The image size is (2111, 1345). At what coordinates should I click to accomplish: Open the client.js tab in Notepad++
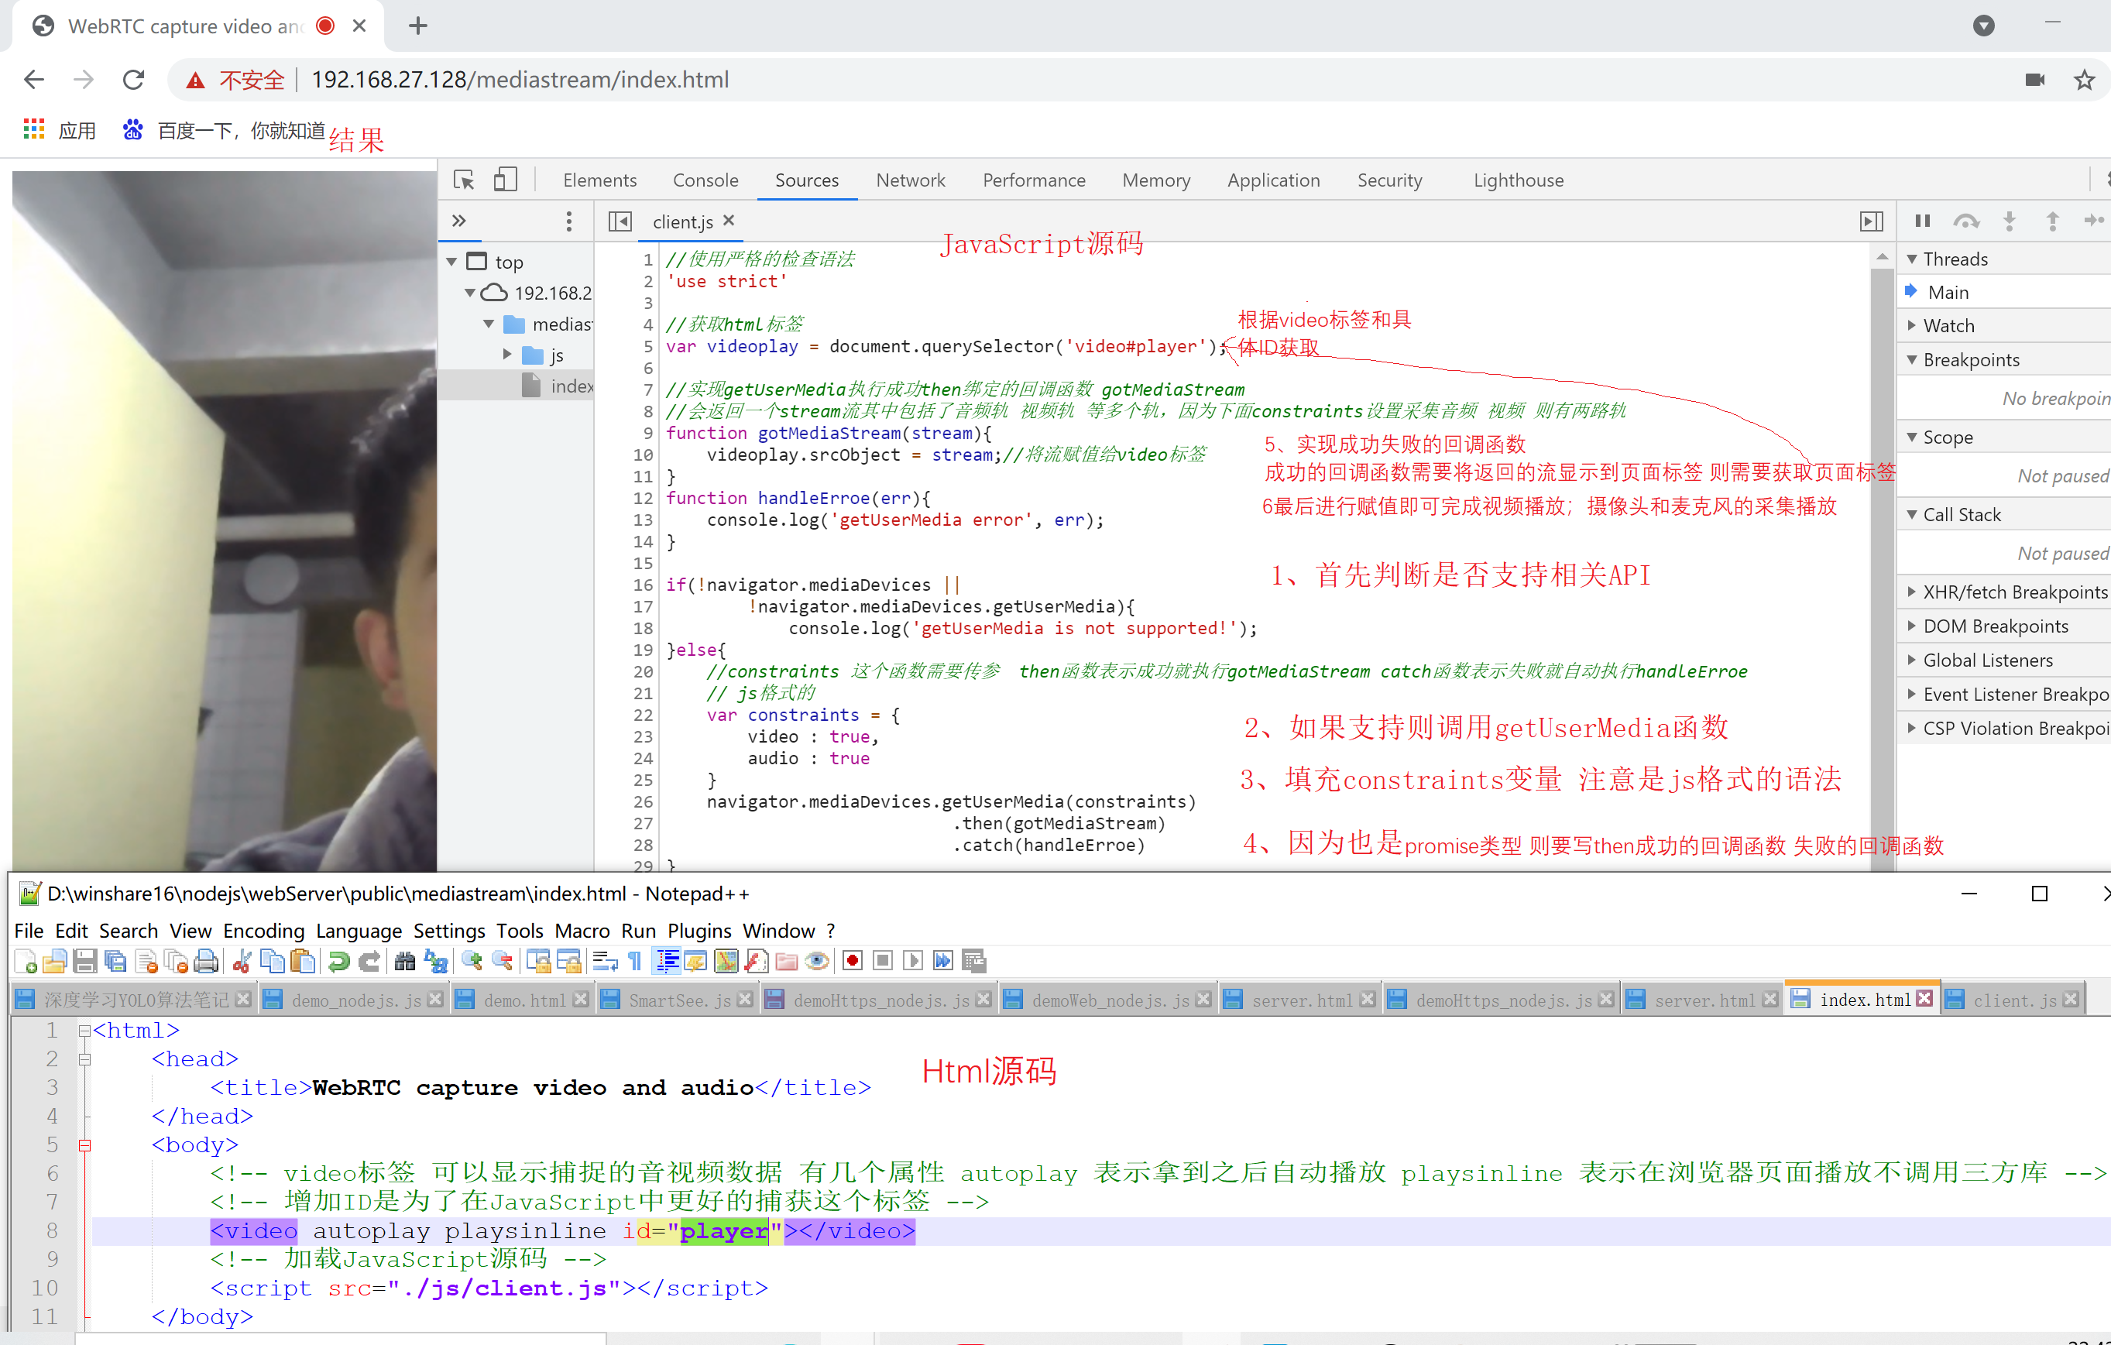[x=2013, y=1000]
